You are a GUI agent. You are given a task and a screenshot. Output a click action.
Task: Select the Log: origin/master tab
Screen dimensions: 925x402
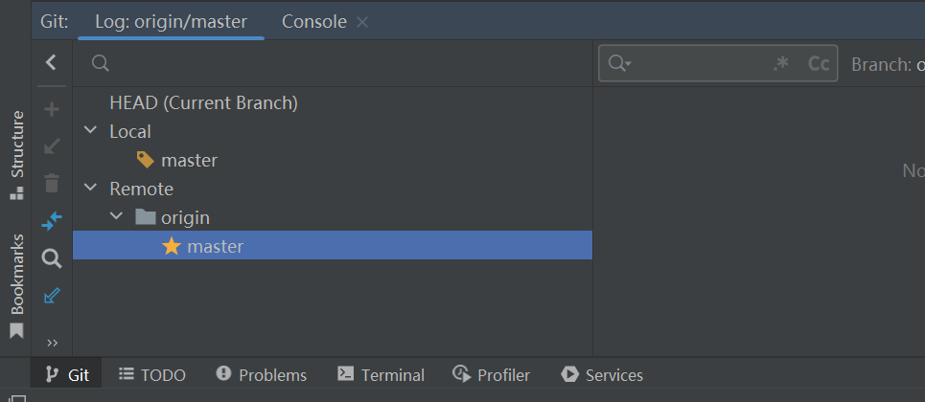click(171, 21)
